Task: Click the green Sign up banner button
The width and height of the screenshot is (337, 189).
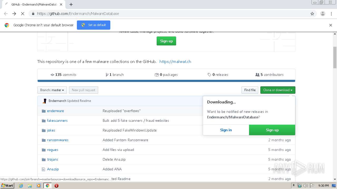Action: (166, 41)
